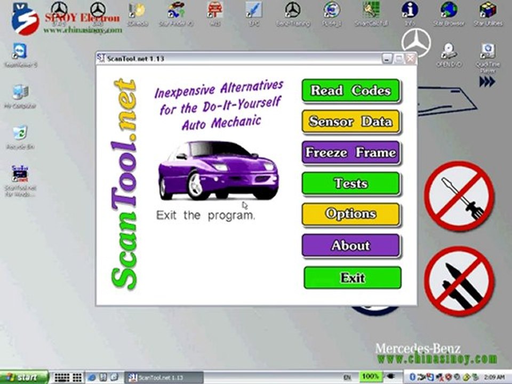Select the EPC desktop shortcut
The width and height of the screenshot is (512, 384).
[x=254, y=14]
